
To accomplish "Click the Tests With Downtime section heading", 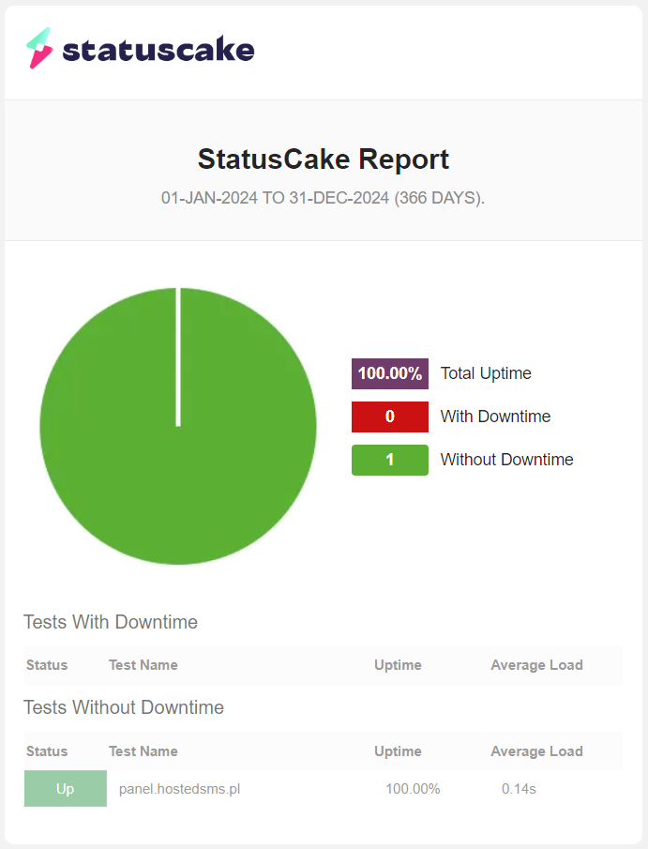I will tap(111, 622).
